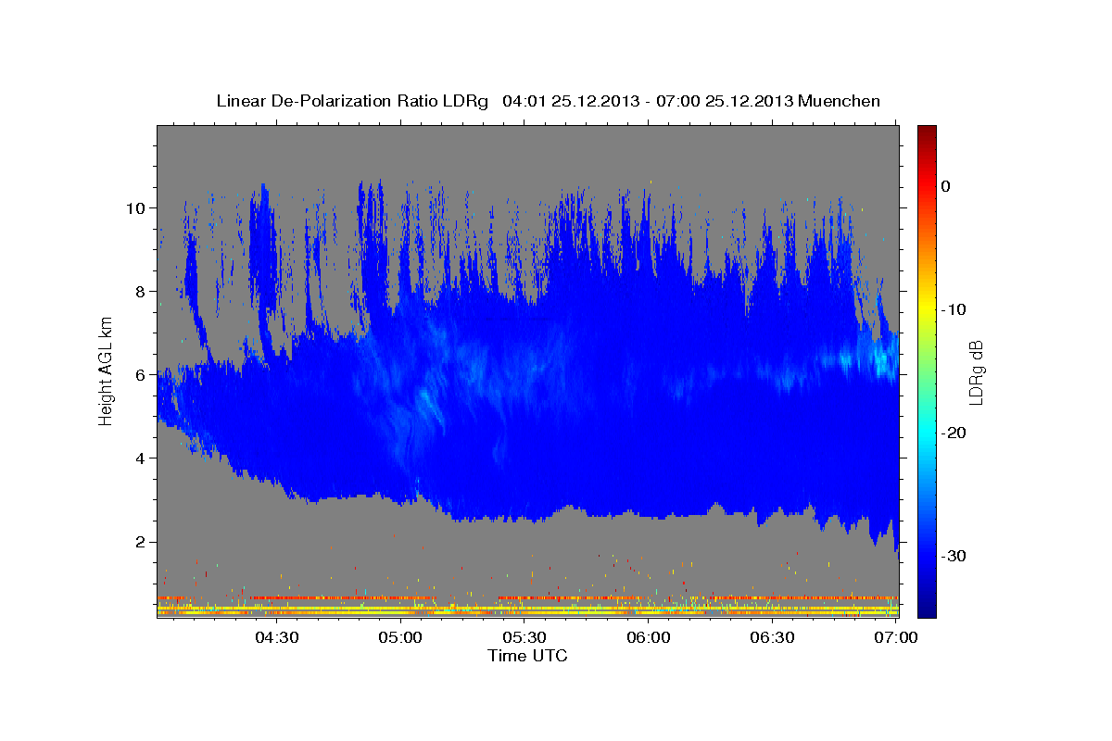Click the "Muenchen" location in the title
Image resolution: width=1112 pixels, height=741 pixels.
[841, 101]
